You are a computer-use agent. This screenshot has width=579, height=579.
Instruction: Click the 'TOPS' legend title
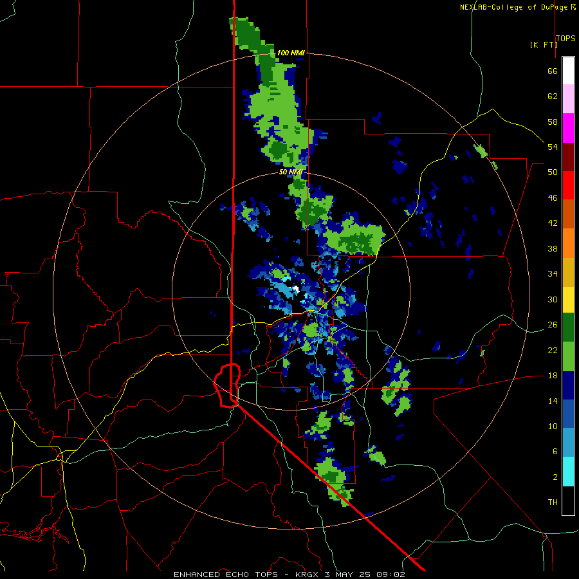(x=565, y=38)
